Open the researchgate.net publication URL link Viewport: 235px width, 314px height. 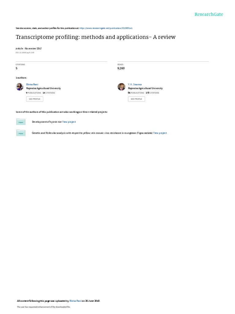[x=106, y=28]
